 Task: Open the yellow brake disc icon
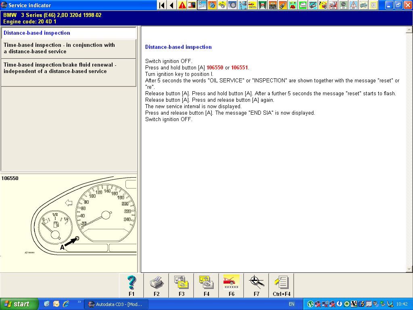[x=222, y=5]
